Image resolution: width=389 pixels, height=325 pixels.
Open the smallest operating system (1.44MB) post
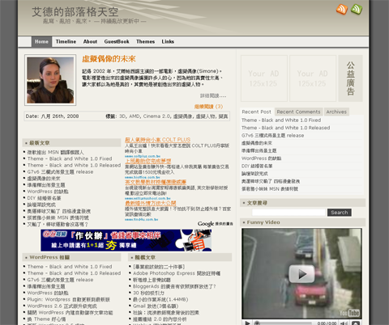(x=160, y=299)
